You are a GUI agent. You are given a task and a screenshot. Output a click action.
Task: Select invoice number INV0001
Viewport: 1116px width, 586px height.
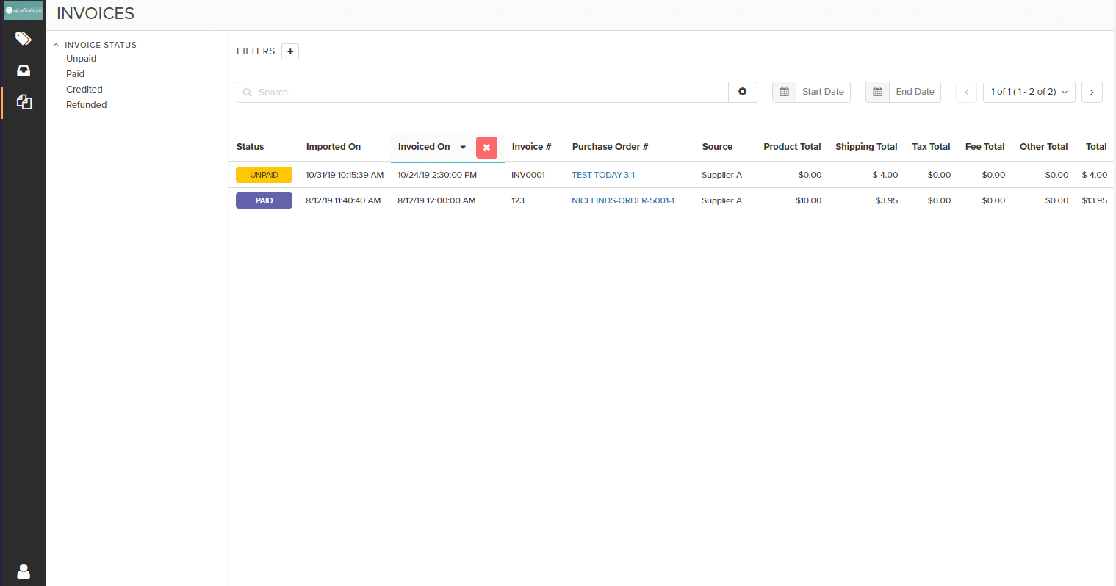click(x=528, y=175)
